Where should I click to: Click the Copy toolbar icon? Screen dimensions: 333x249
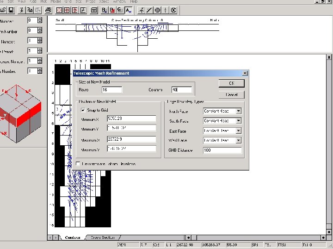tap(30, 10)
